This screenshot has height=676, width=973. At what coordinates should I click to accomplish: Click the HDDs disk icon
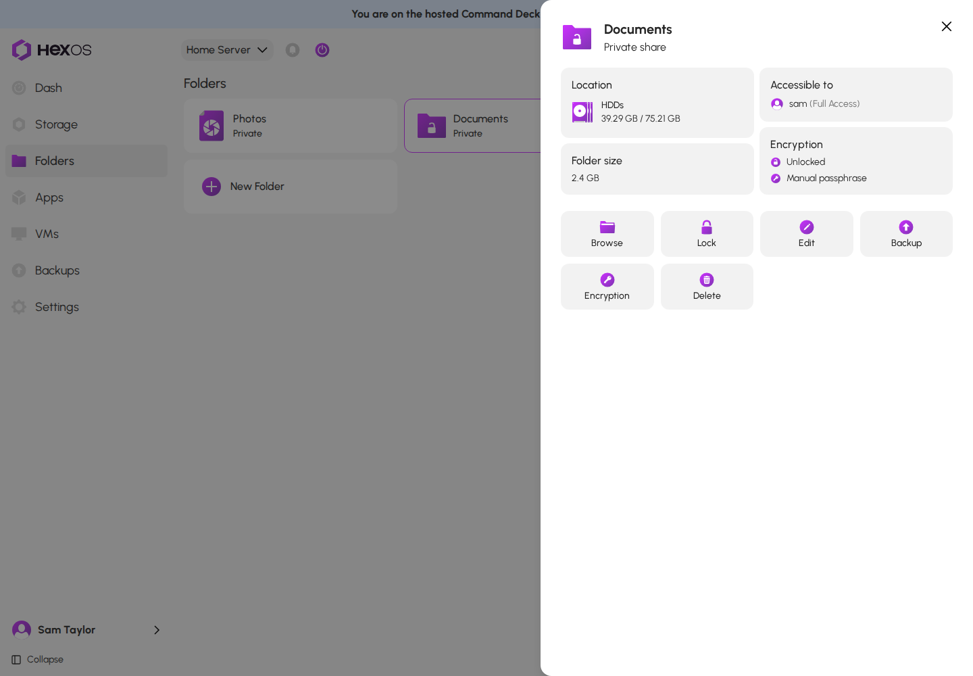pyautogui.click(x=582, y=112)
